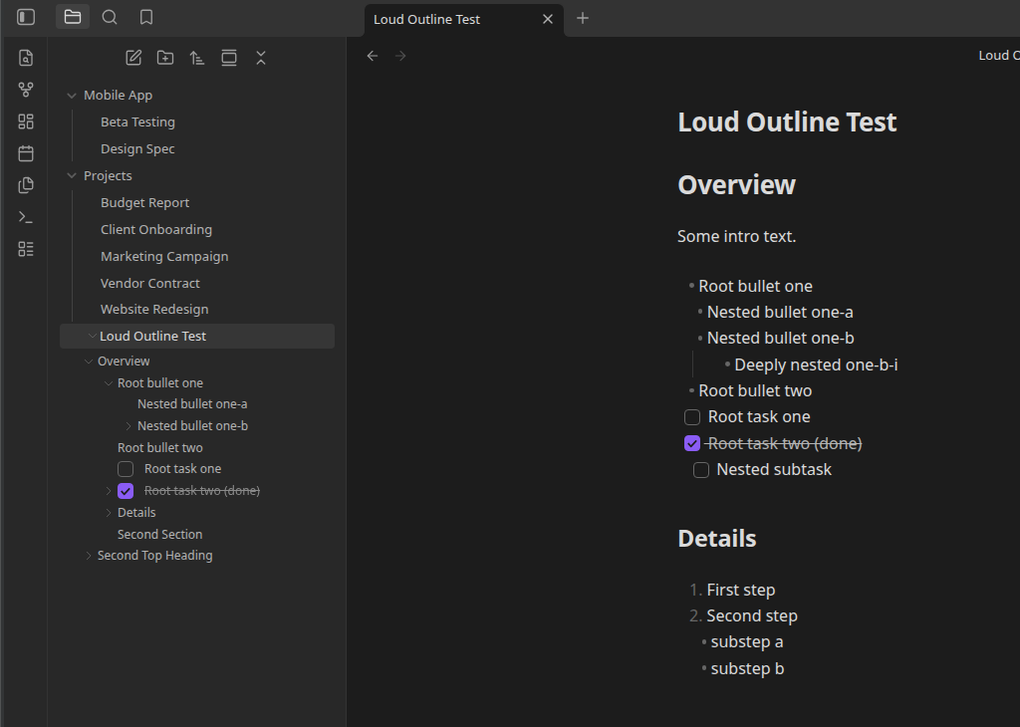Click the outline list ribbon icon
Viewport: 1020px width, 727px height.
point(26,249)
